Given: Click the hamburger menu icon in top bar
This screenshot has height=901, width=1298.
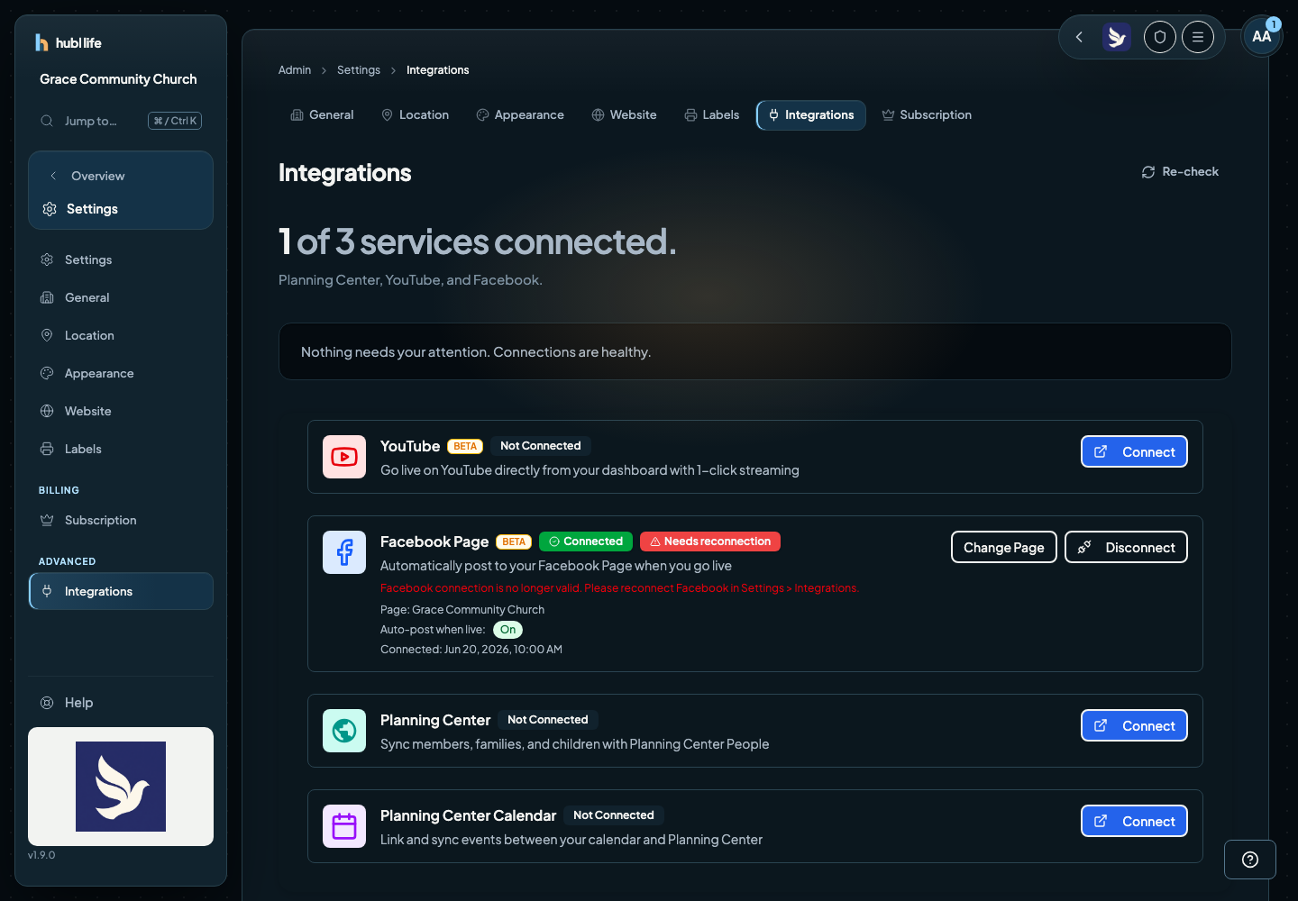Looking at the screenshot, I should [1198, 37].
